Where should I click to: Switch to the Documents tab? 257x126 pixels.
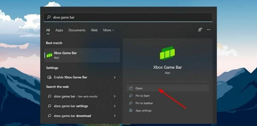(x=77, y=30)
